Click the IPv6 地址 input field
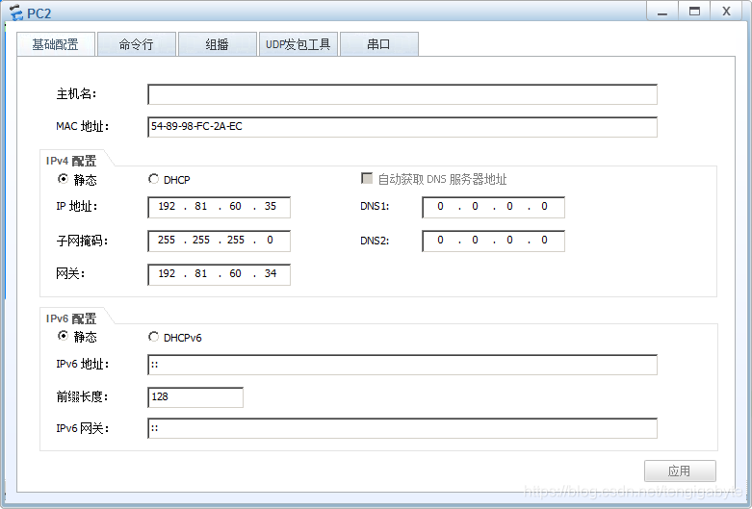This screenshot has height=509, width=752. 402,365
